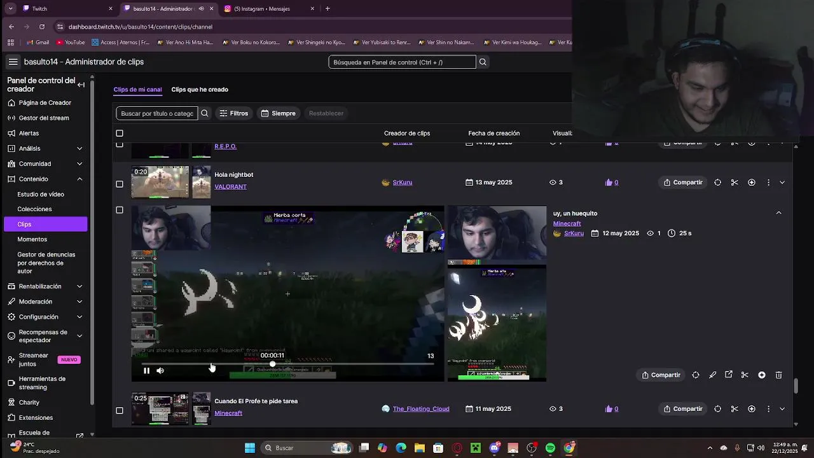Click the clip player progress bar handle

272,364
